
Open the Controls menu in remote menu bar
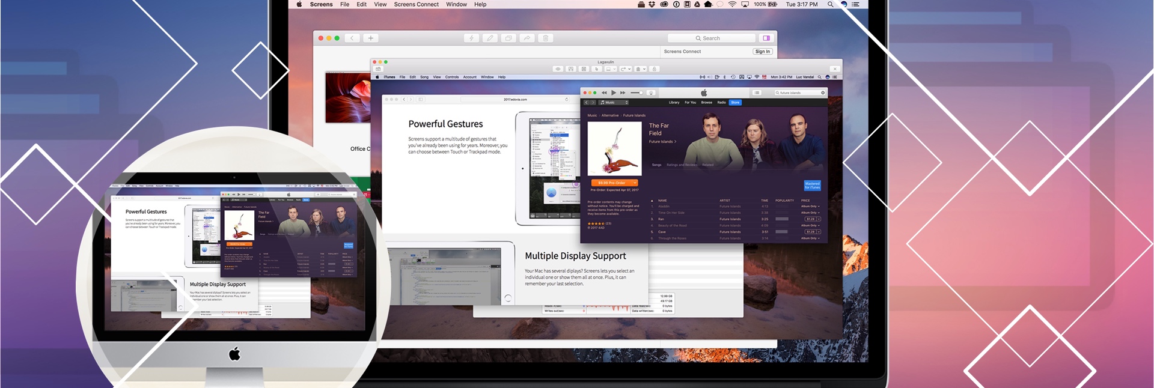[x=452, y=77]
